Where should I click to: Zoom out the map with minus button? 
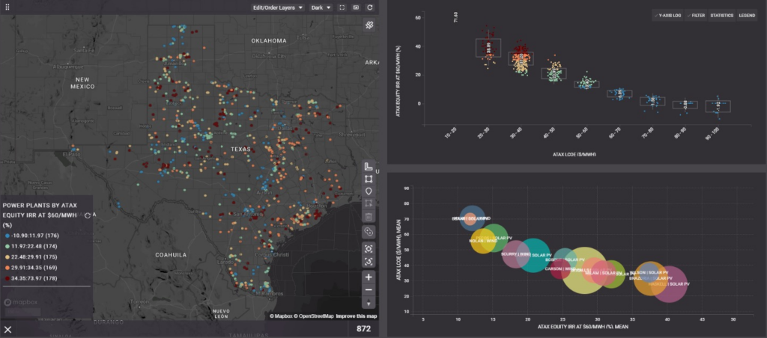[368, 290]
